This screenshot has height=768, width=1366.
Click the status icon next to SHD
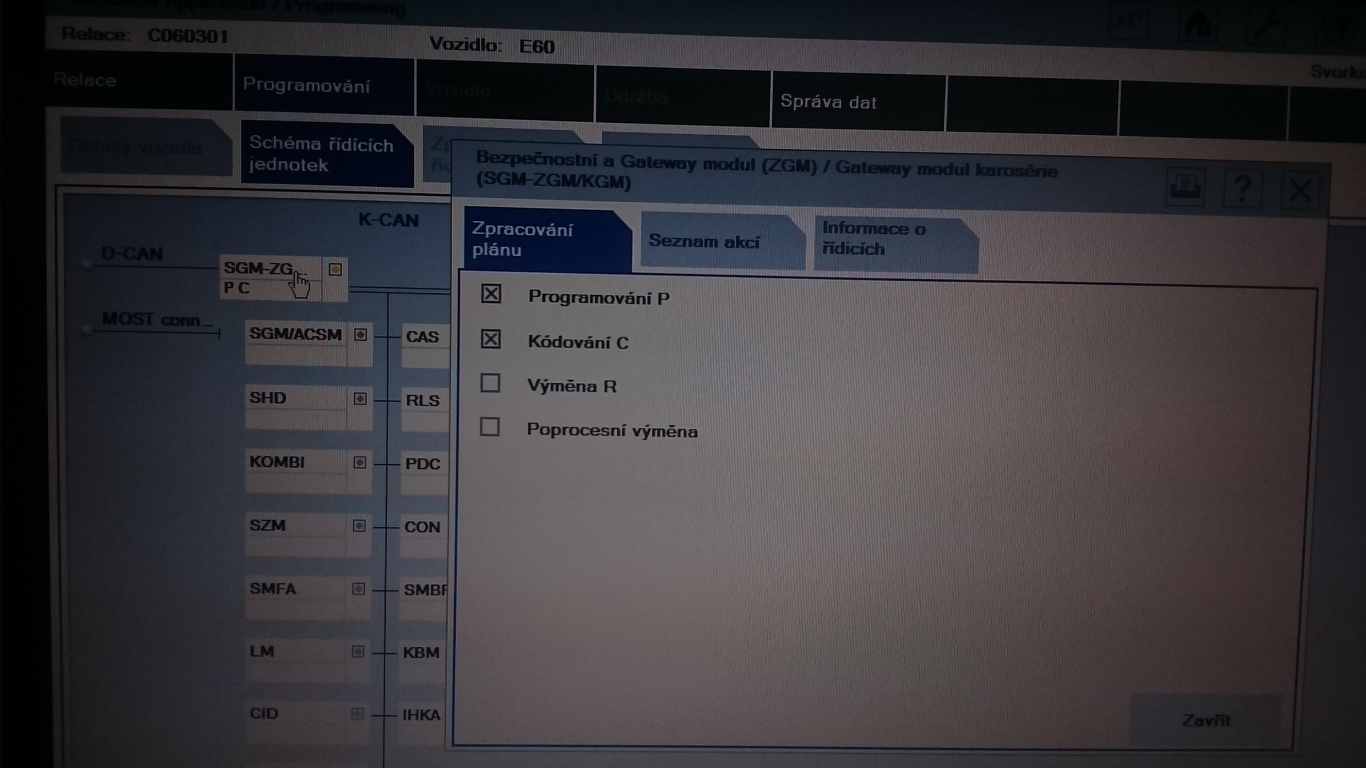[x=360, y=399]
